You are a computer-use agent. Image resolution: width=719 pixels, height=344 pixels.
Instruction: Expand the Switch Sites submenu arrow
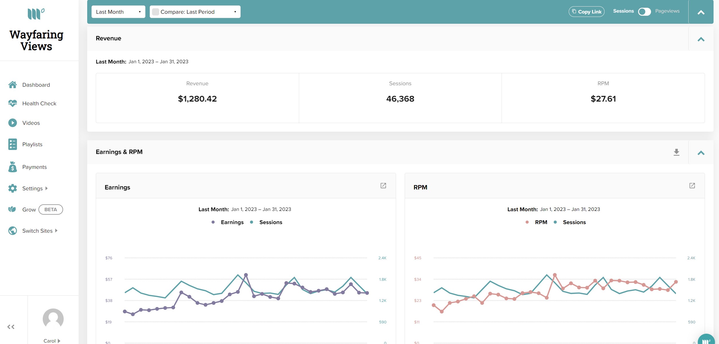(x=56, y=231)
